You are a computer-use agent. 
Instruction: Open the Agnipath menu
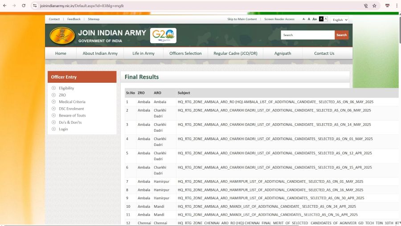click(282, 53)
